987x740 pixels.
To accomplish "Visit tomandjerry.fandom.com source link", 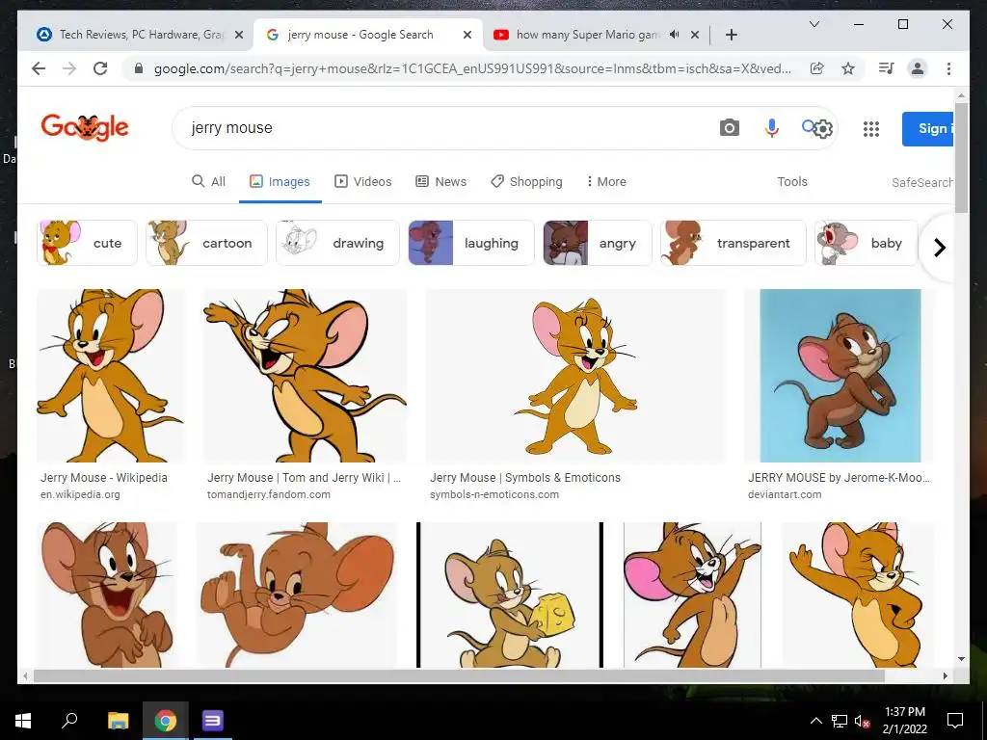I will (269, 494).
